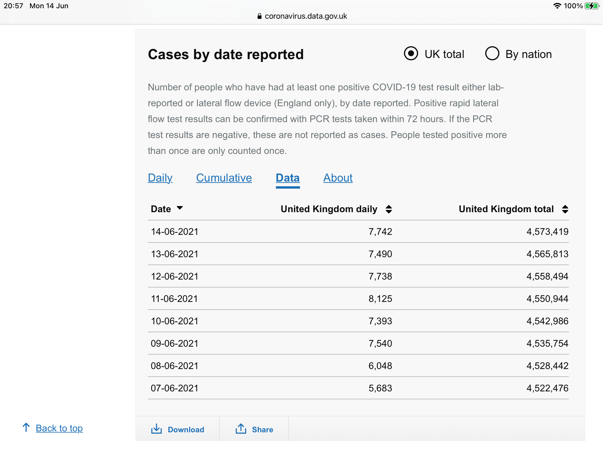Click the Share button label

point(263,430)
